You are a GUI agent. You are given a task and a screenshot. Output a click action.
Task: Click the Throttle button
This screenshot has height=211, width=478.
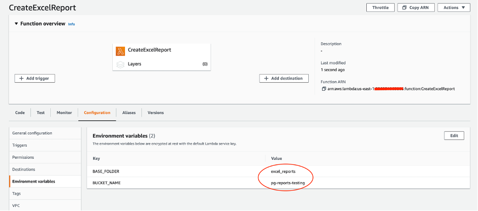(x=380, y=8)
